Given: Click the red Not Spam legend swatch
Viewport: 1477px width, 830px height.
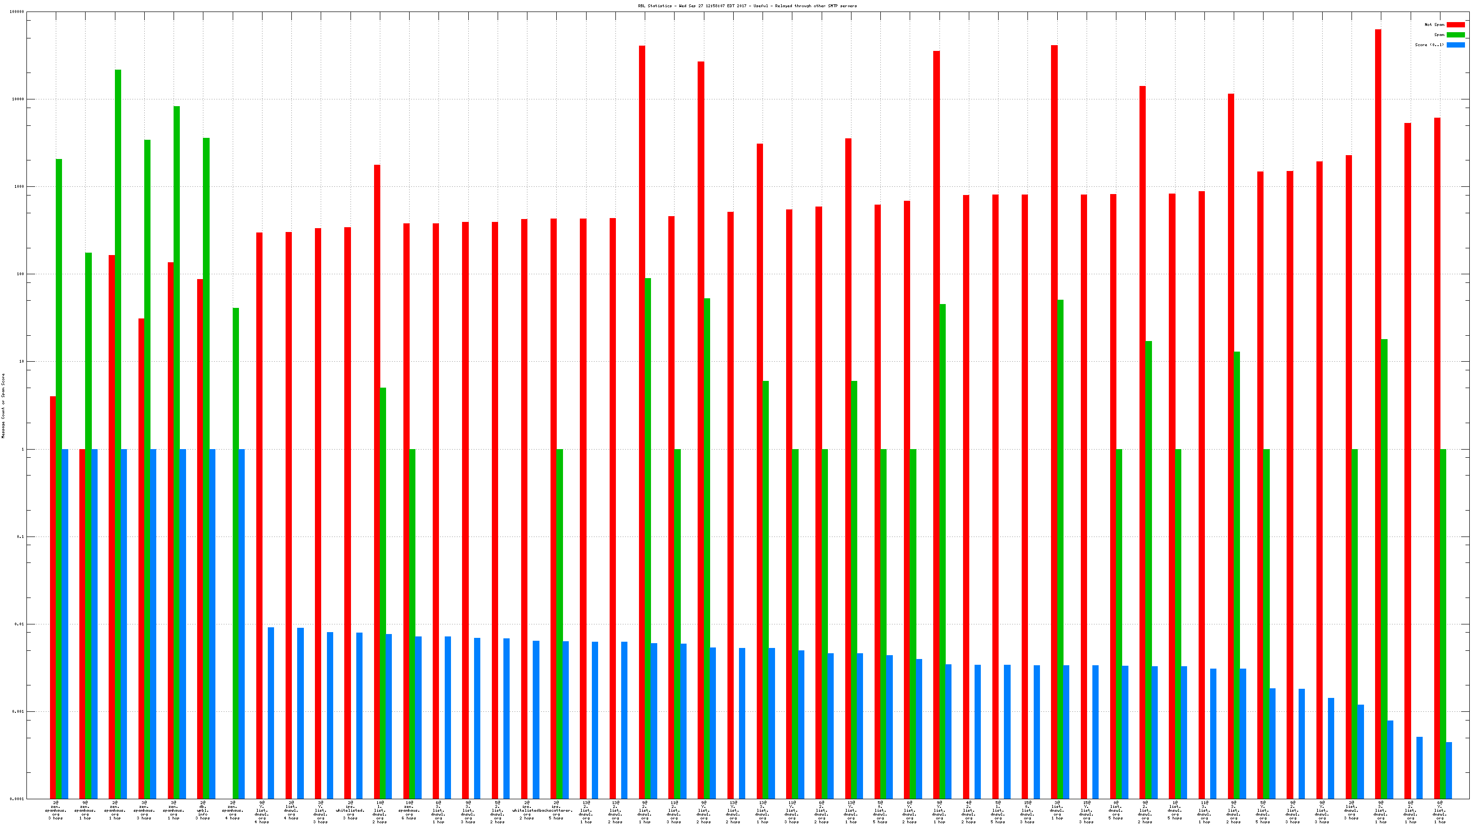Looking at the screenshot, I should (x=1455, y=24).
